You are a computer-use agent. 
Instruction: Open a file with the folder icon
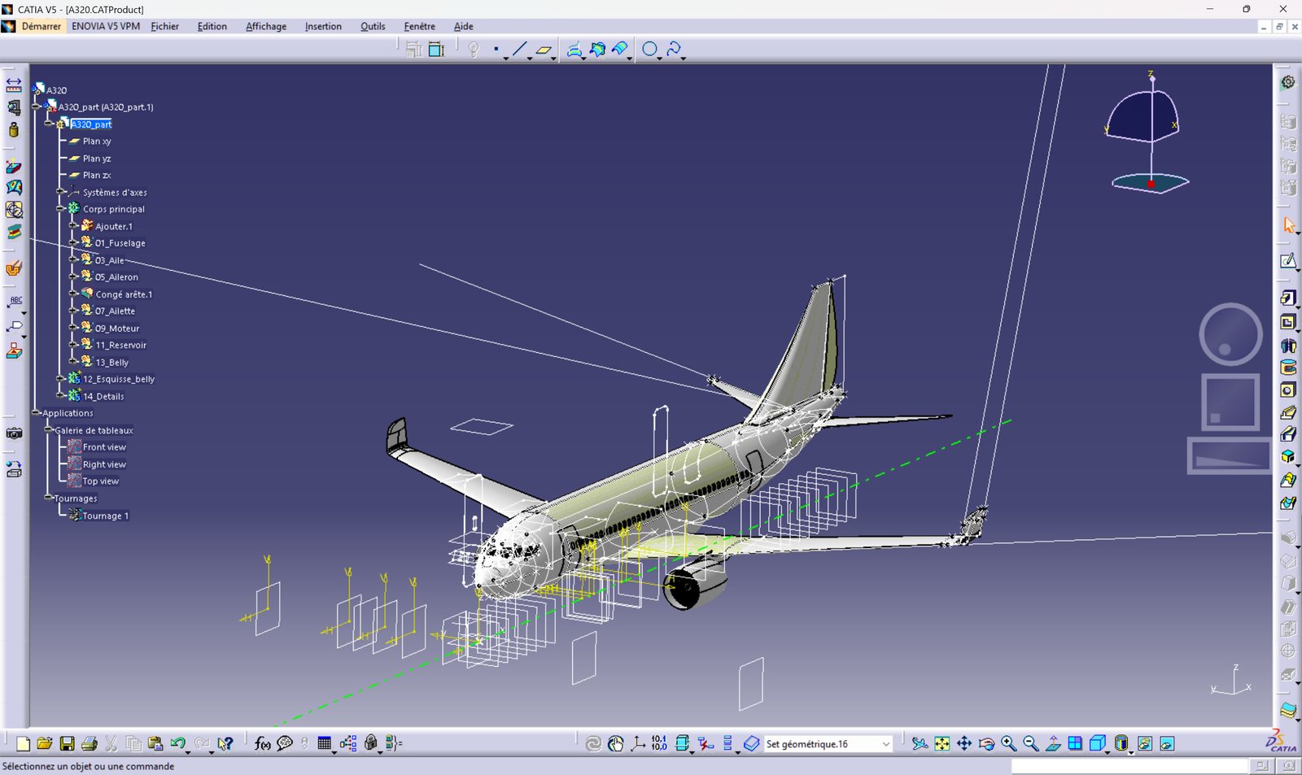click(45, 743)
